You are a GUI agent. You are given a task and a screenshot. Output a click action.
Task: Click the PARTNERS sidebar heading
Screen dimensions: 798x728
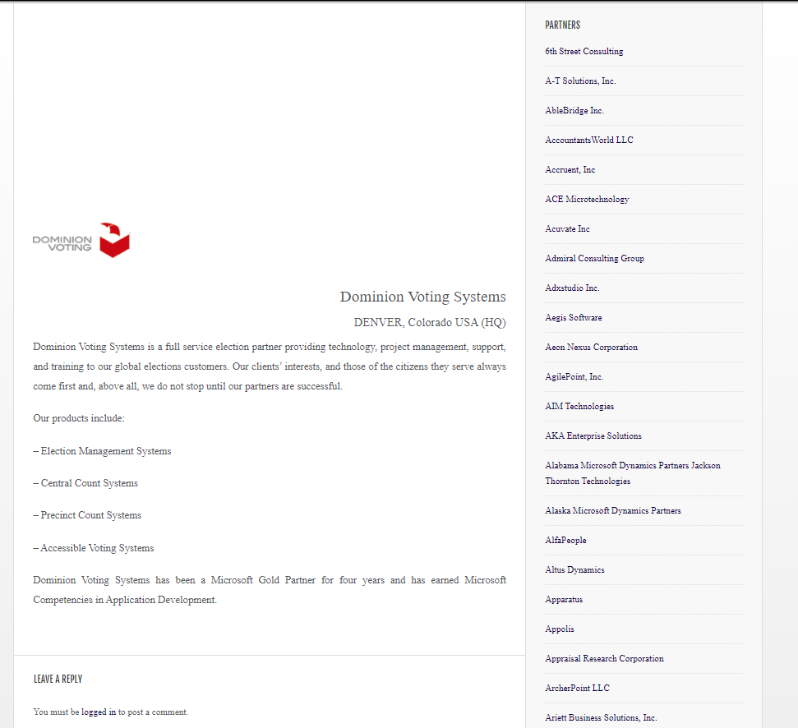click(x=562, y=25)
